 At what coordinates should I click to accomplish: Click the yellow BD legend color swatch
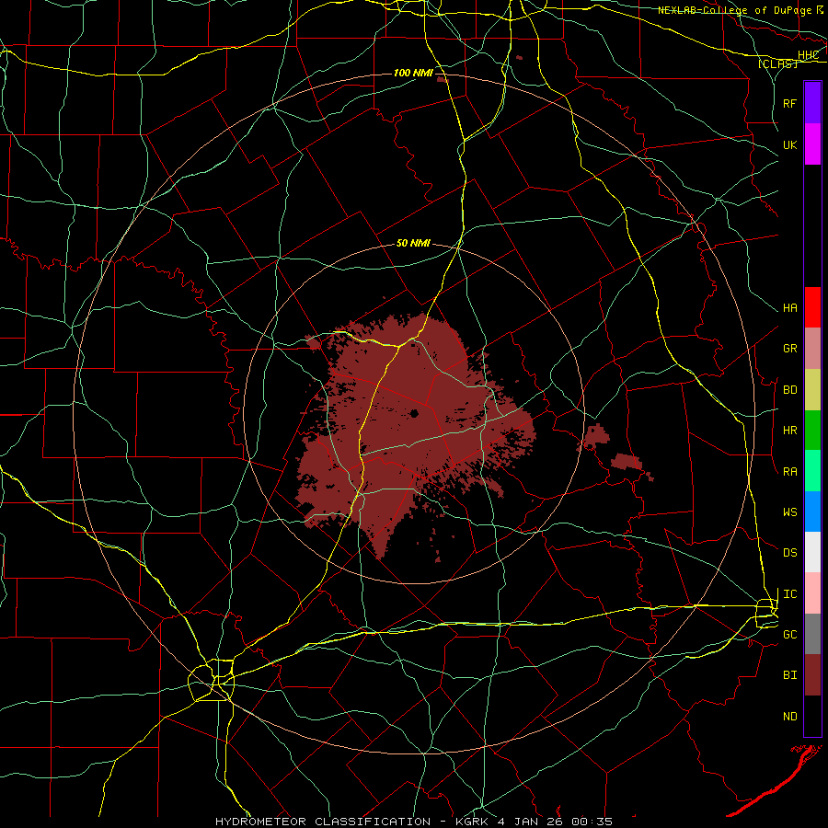(x=812, y=390)
